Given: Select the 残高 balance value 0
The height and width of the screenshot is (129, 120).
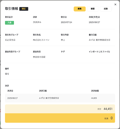Looking at the screenshot, I should coord(112,118).
